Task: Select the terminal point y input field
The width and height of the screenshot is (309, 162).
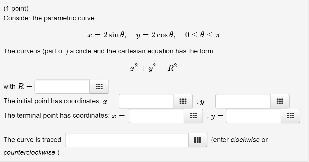Action: [x=253, y=116]
